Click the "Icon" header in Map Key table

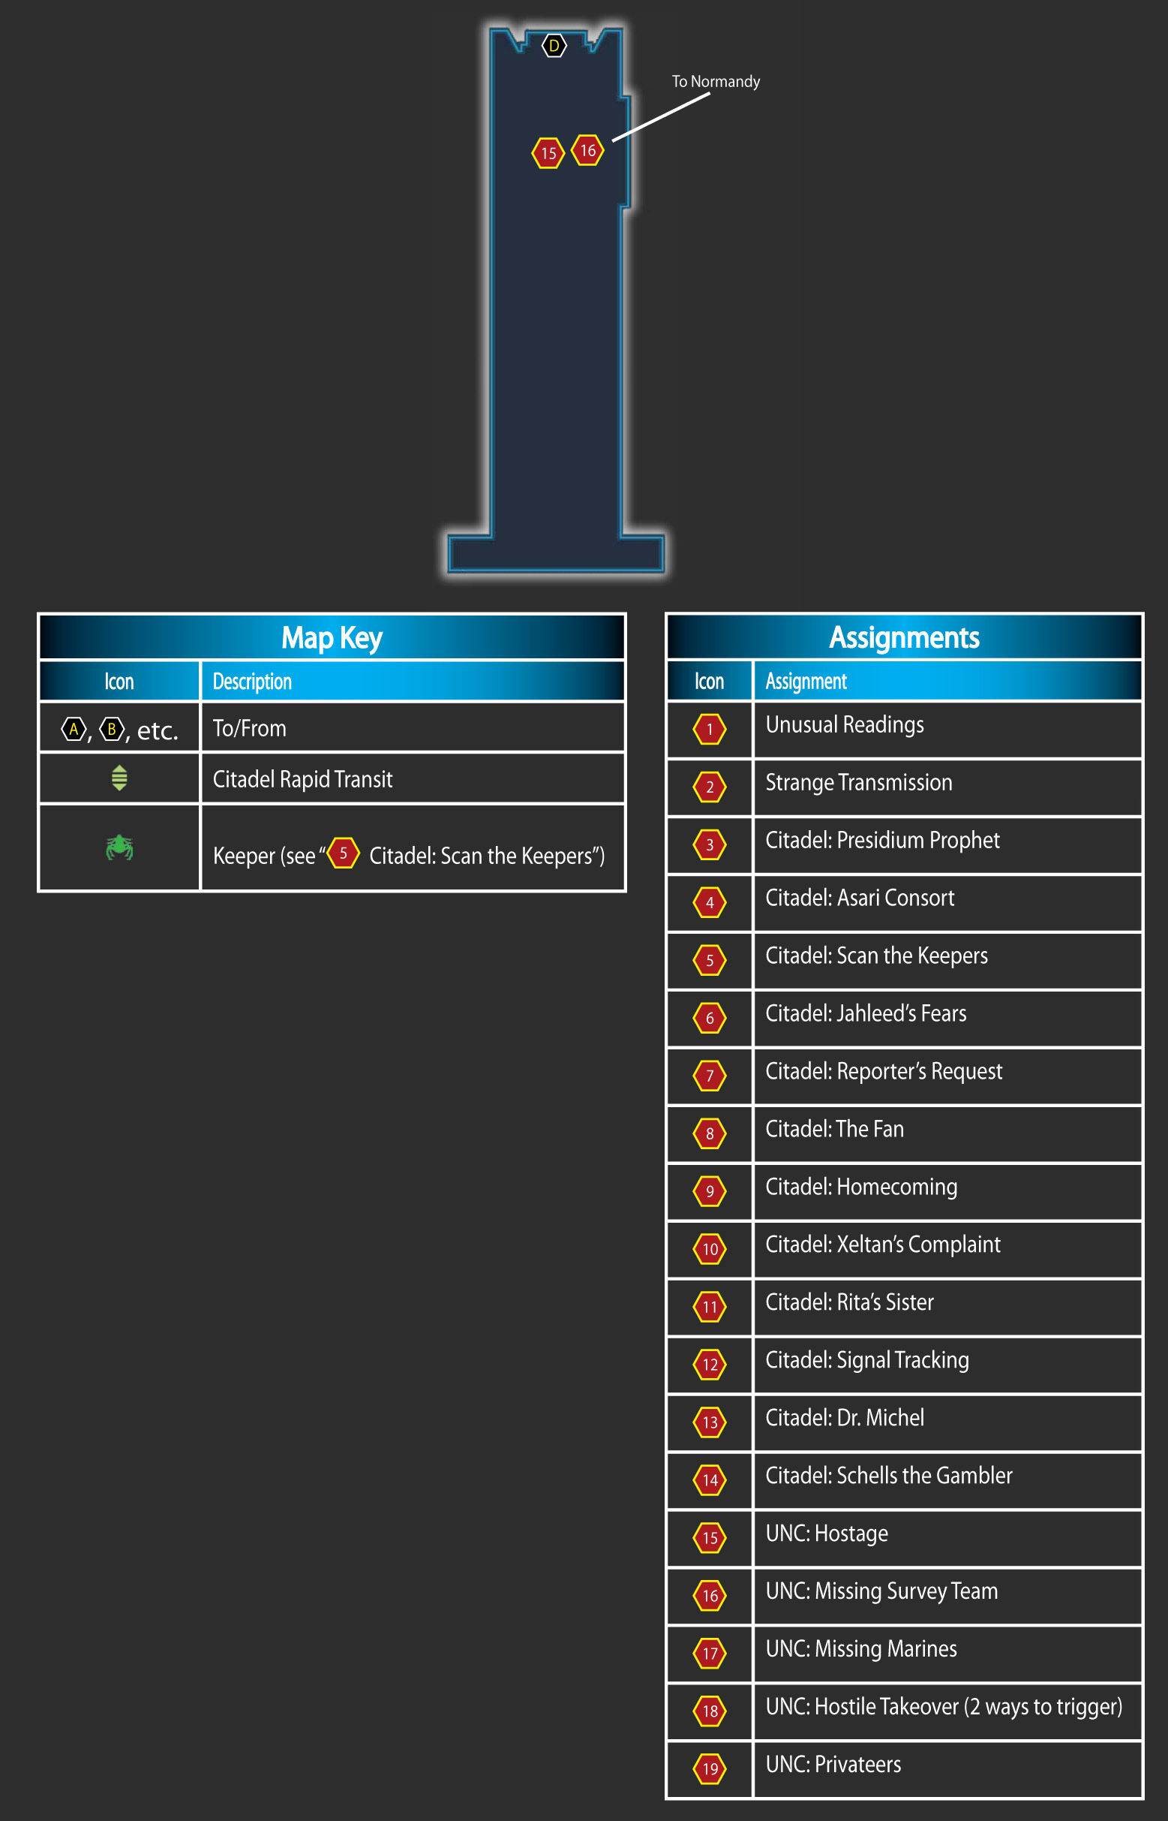(119, 682)
